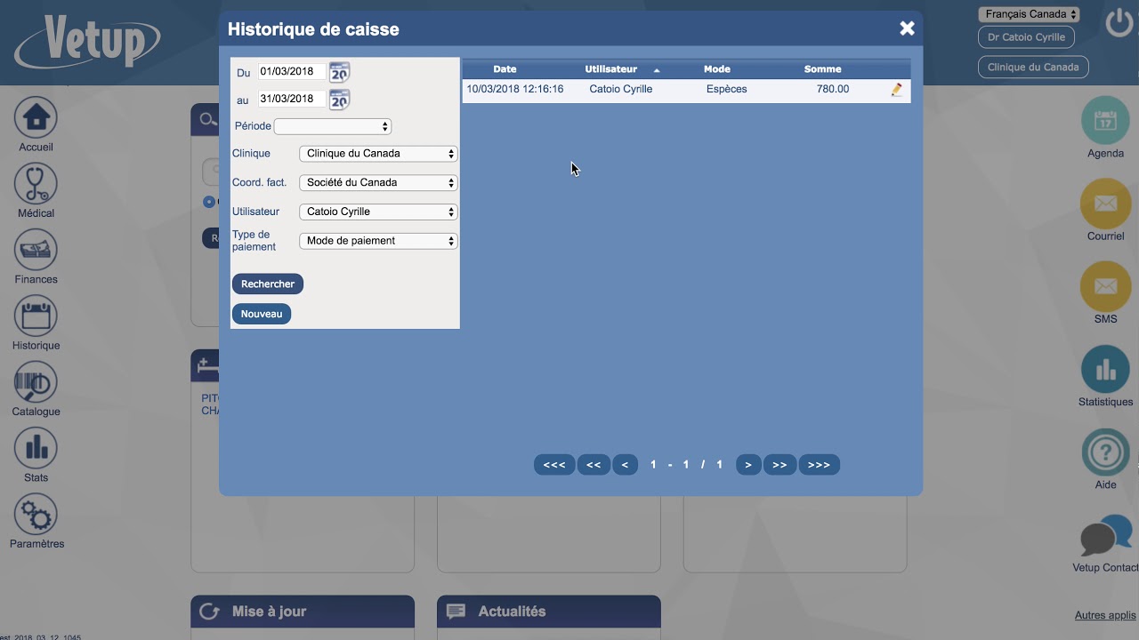Open the Catalogue barcode icon
Screen dimensions: 1139x640
pos(36,383)
